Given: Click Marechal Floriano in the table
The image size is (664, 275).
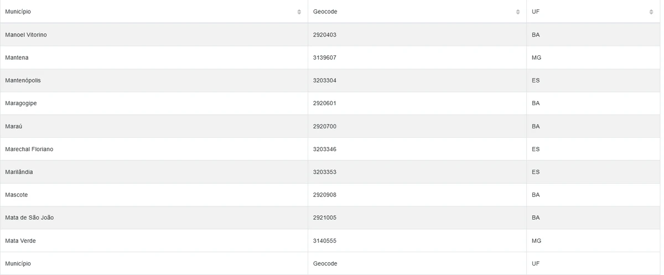Looking at the screenshot, I should (x=29, y=149).
